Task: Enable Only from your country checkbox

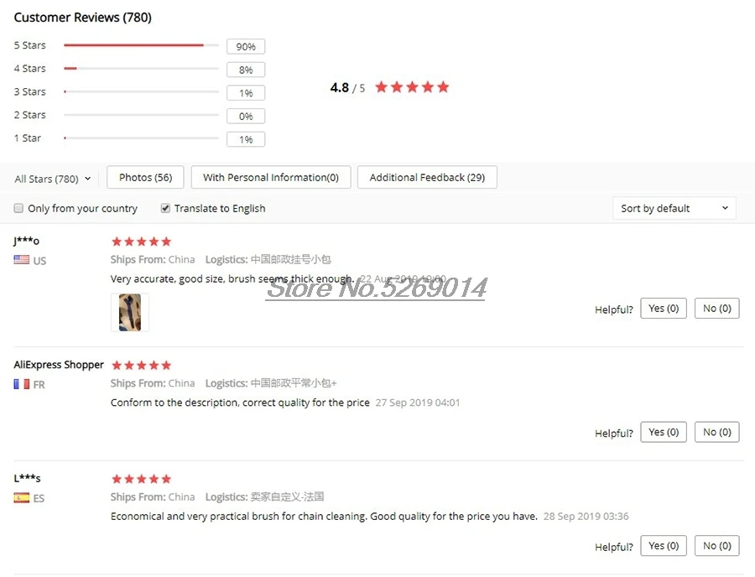Action: (18, 208)
